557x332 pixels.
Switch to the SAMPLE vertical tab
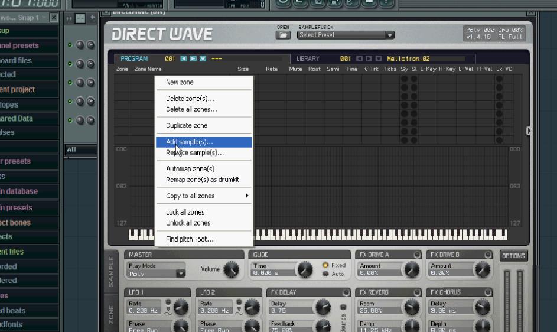click(111, 272)
